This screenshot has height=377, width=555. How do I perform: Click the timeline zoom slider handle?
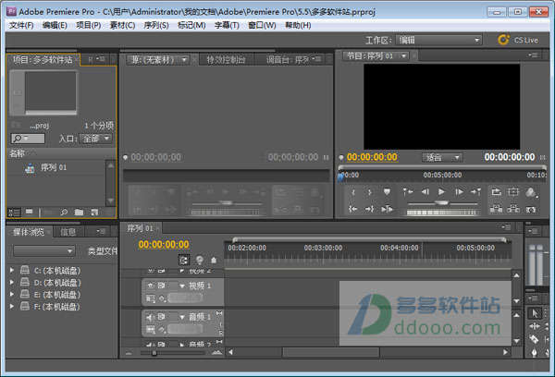(x=154, y=353)
